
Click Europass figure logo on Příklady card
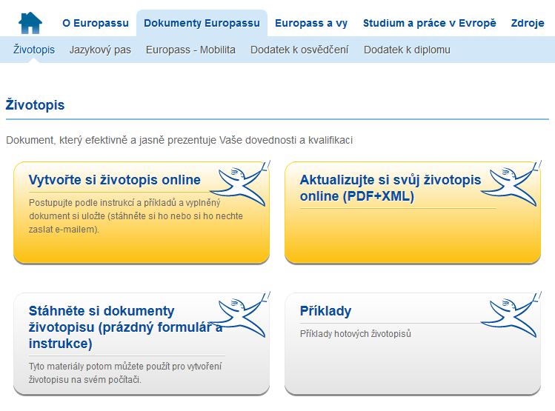click(512, 315)
